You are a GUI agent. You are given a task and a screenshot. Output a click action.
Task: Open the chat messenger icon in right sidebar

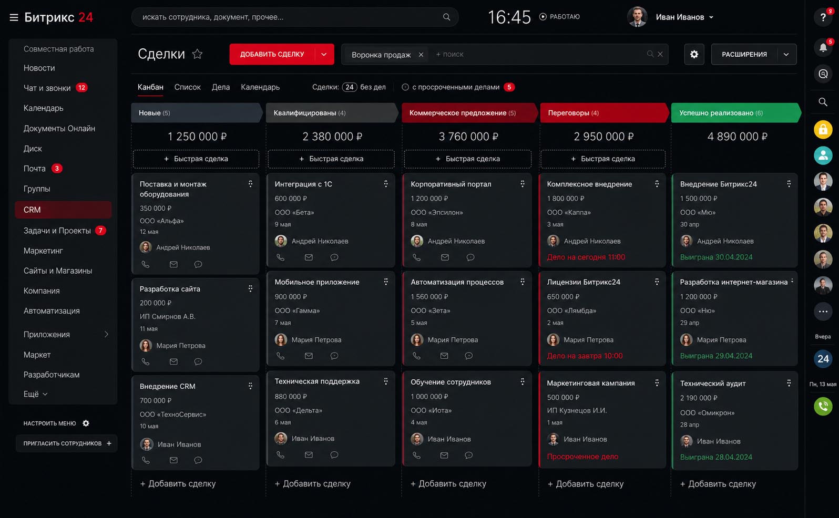(x=823, y=74)
